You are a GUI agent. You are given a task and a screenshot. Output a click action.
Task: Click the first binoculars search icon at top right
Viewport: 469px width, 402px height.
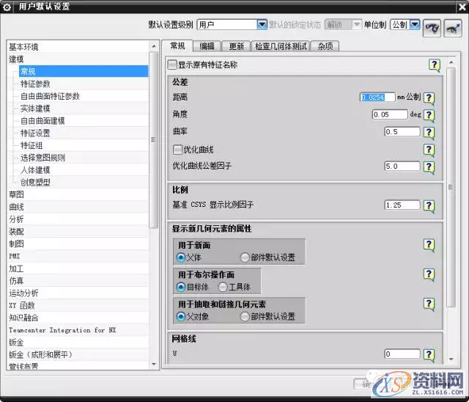pos(432,29)
